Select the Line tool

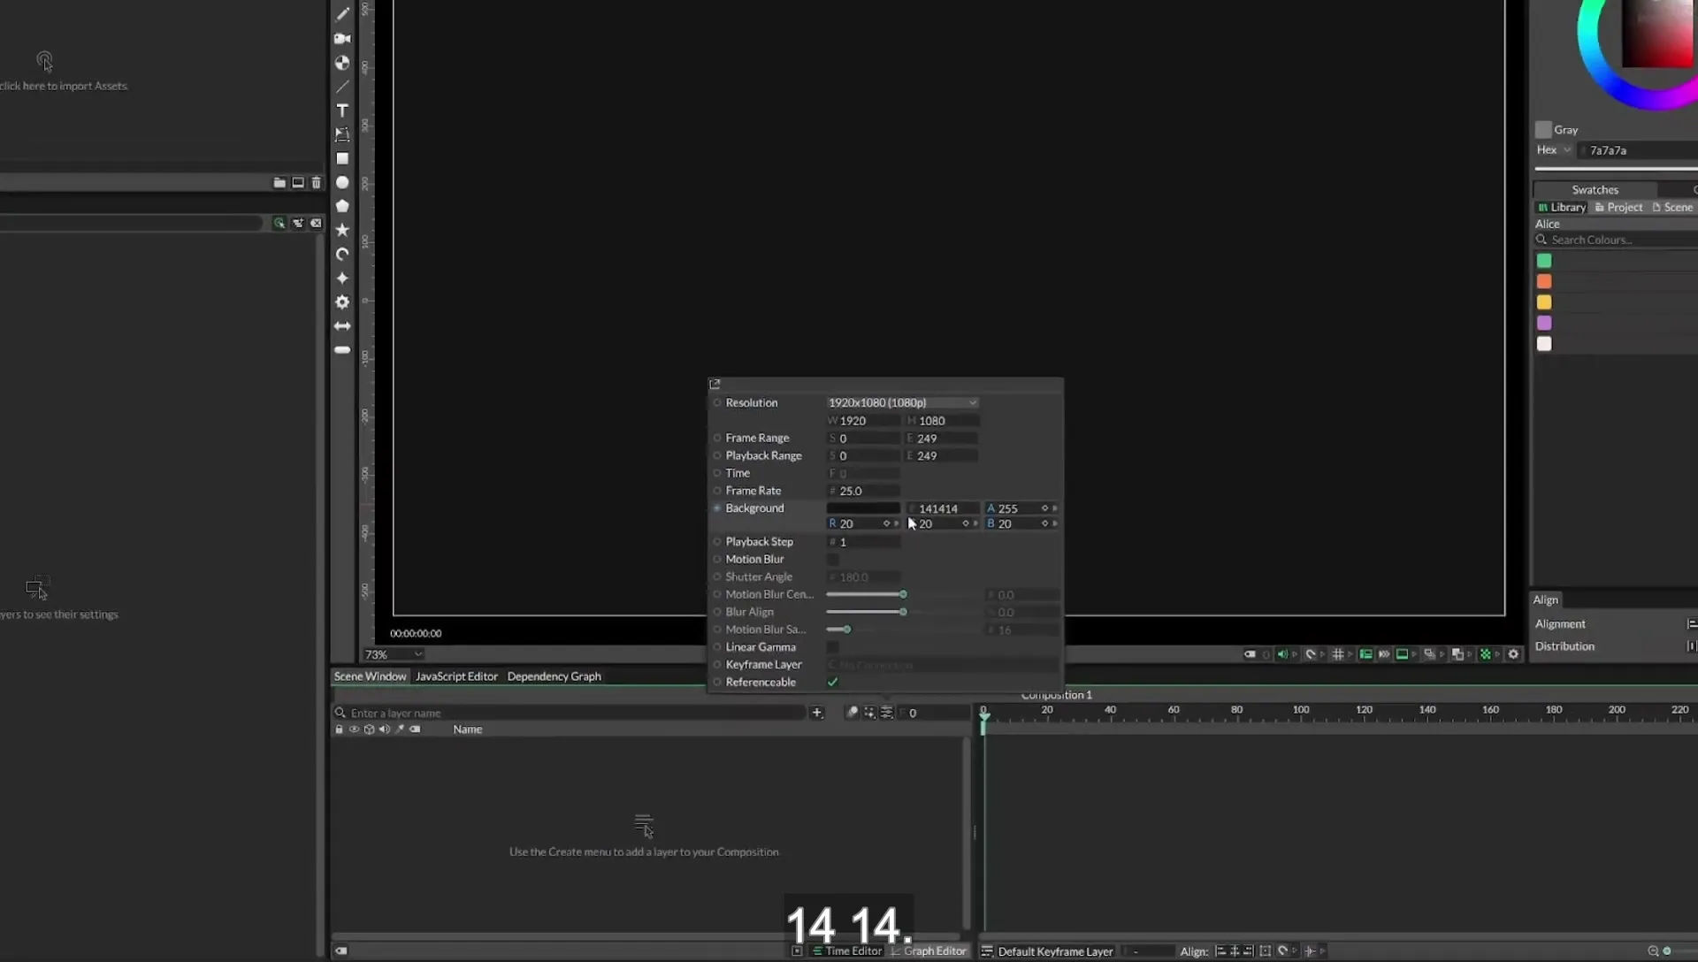pos(342,87)
